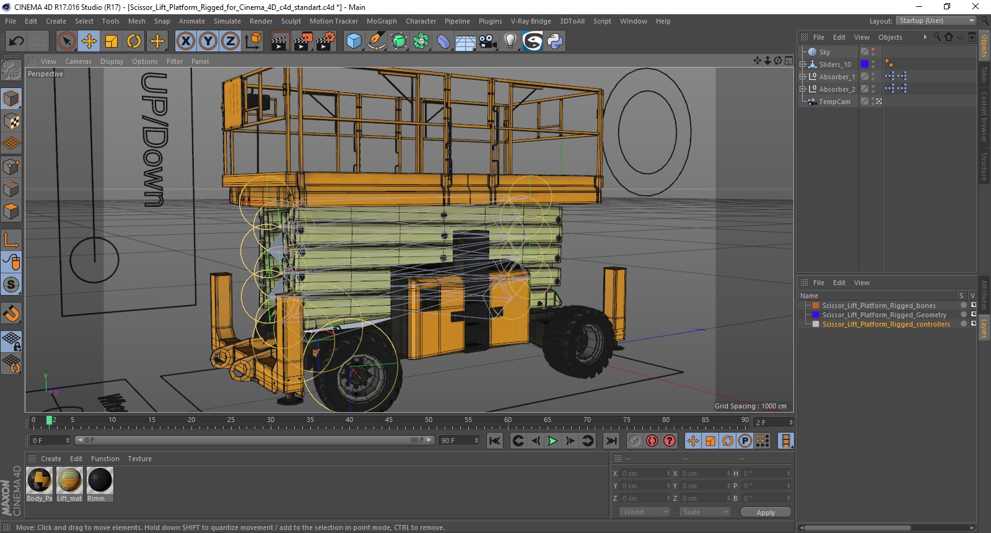The image size is (991, 533).
Task: Add a light object with bulb icon
Action: coord(510,42)
